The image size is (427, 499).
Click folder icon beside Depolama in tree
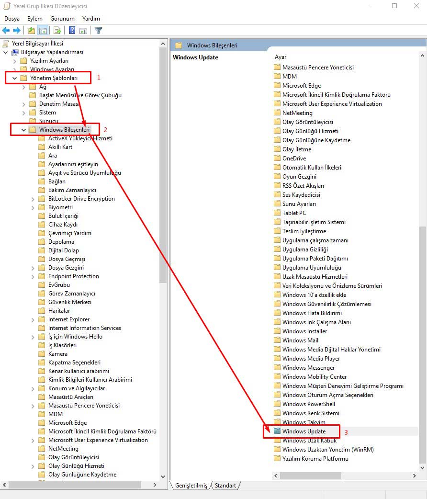point(42,242)
